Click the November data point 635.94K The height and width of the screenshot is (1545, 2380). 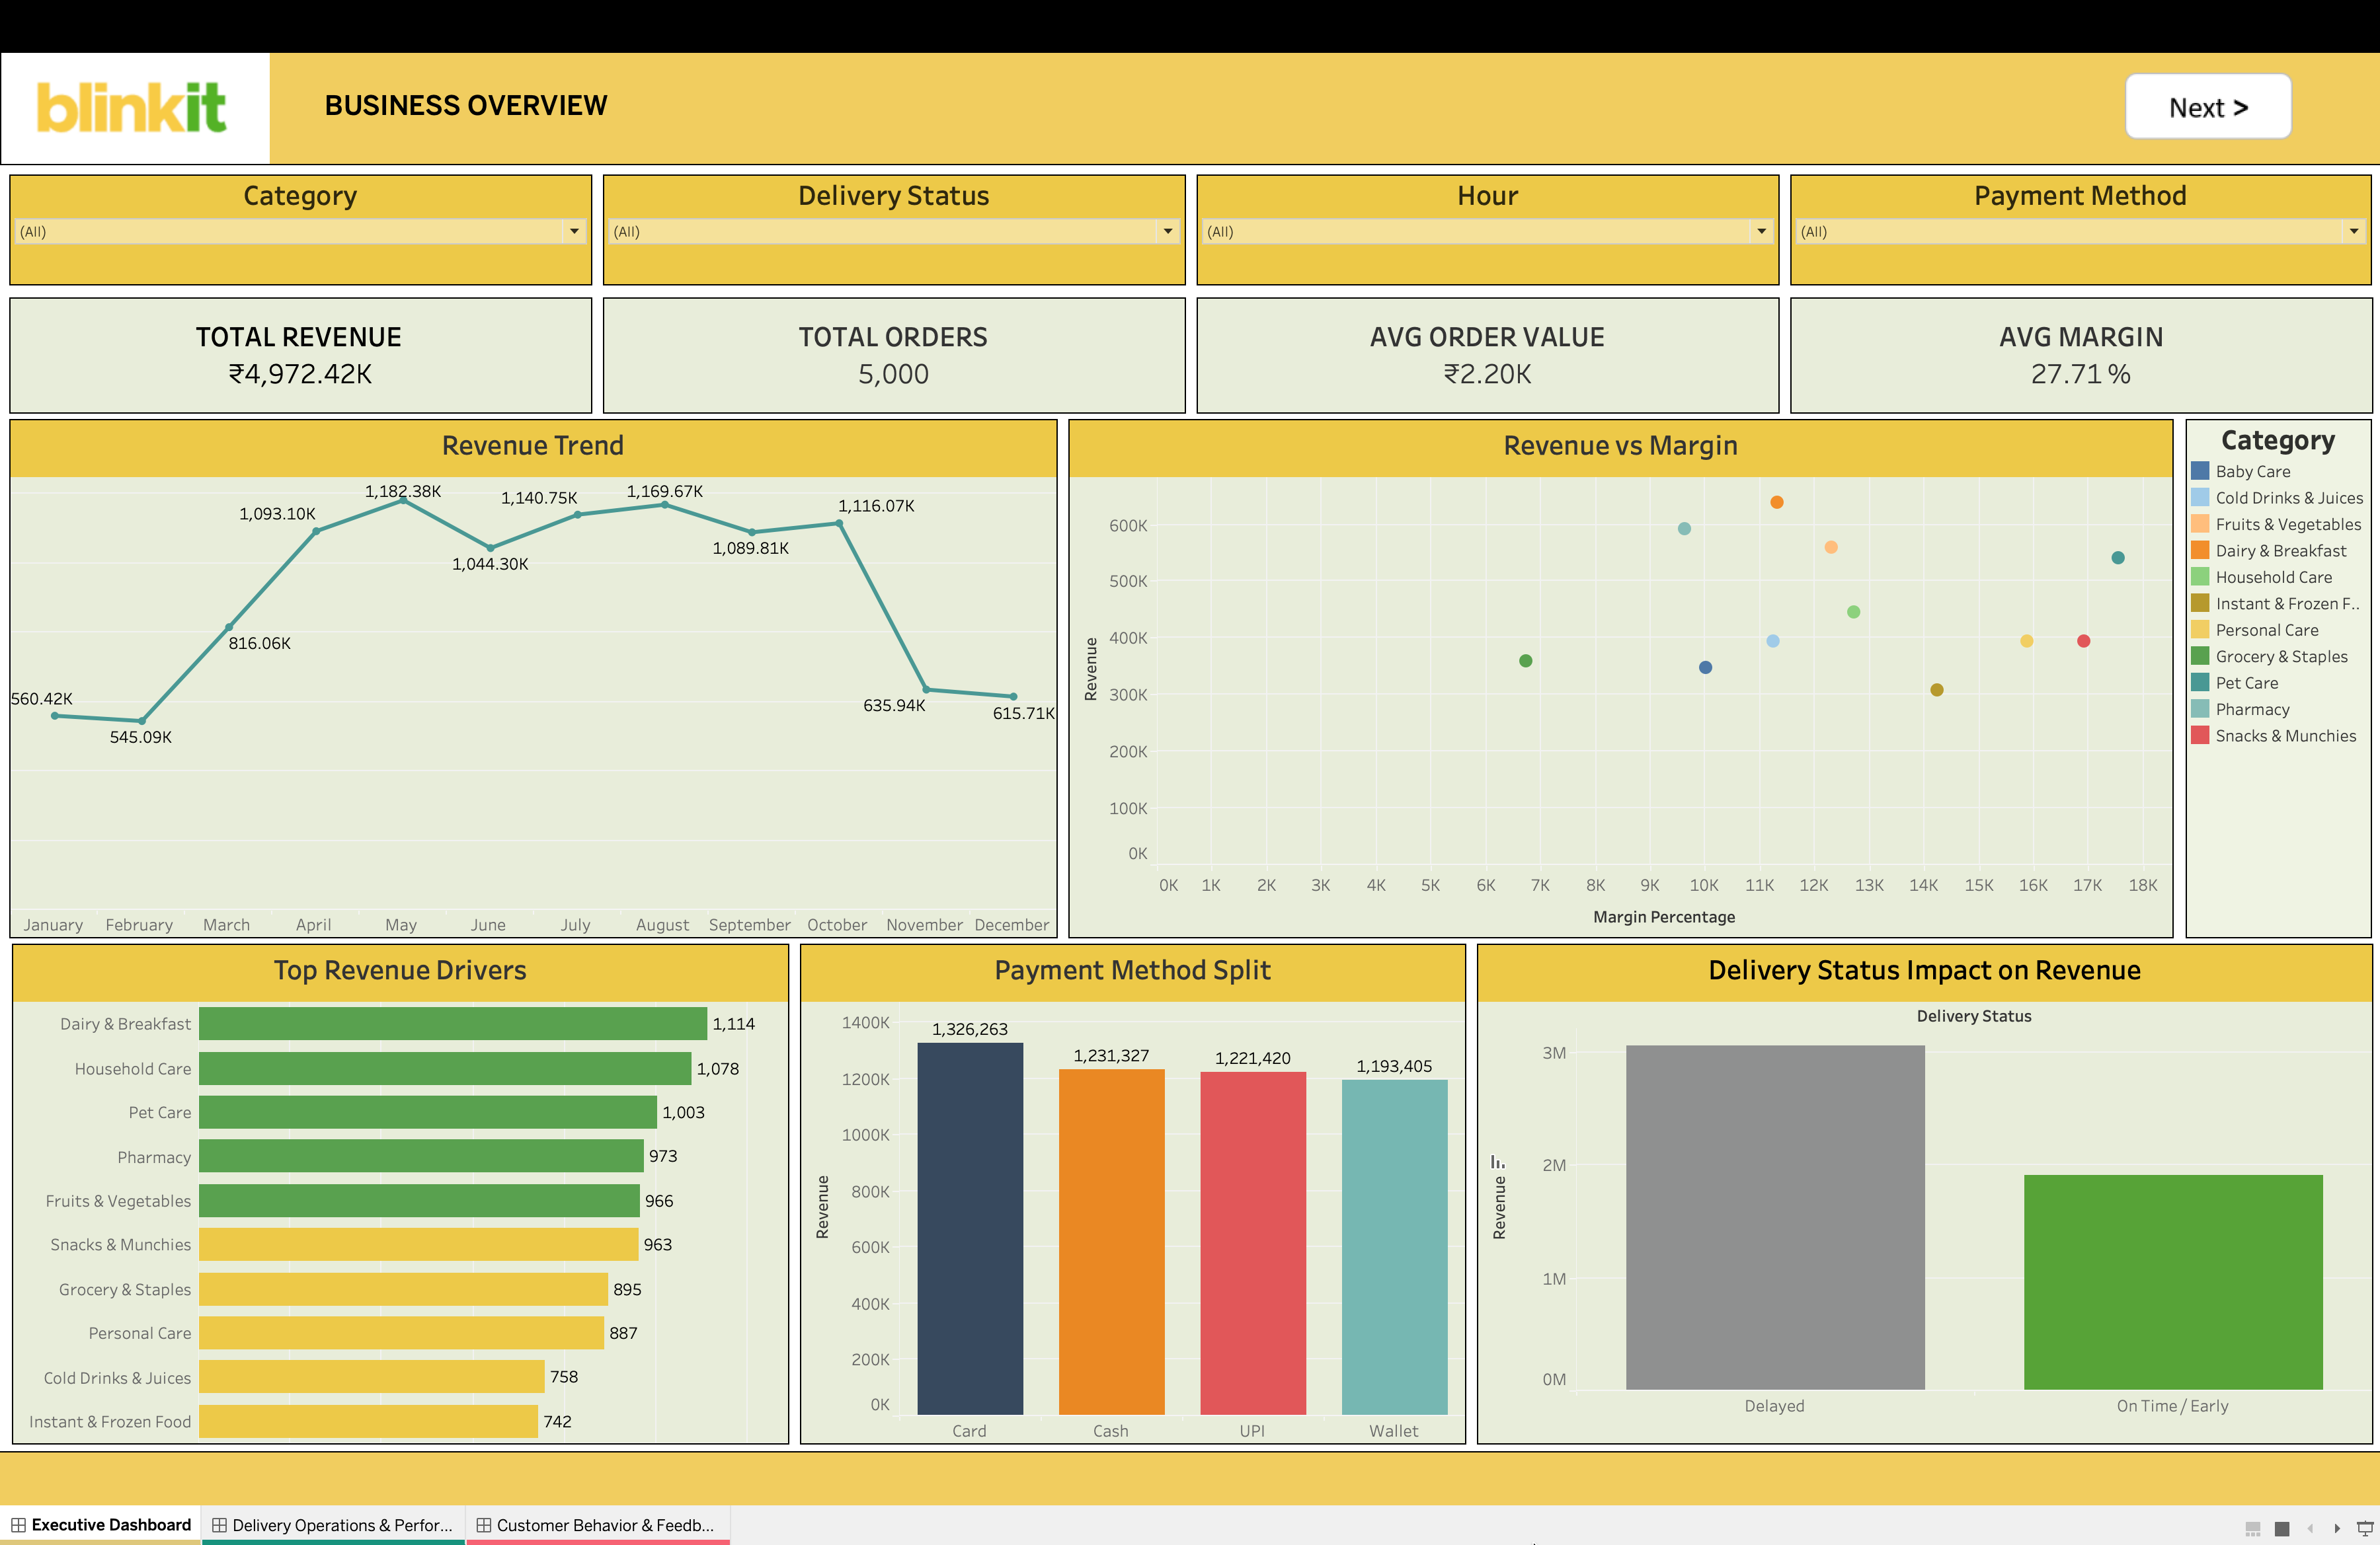[926, 689]
